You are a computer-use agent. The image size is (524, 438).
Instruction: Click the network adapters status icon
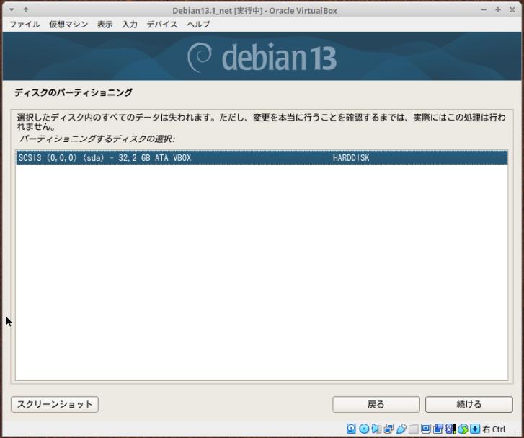pyautogui.click(x=388, y=429)
